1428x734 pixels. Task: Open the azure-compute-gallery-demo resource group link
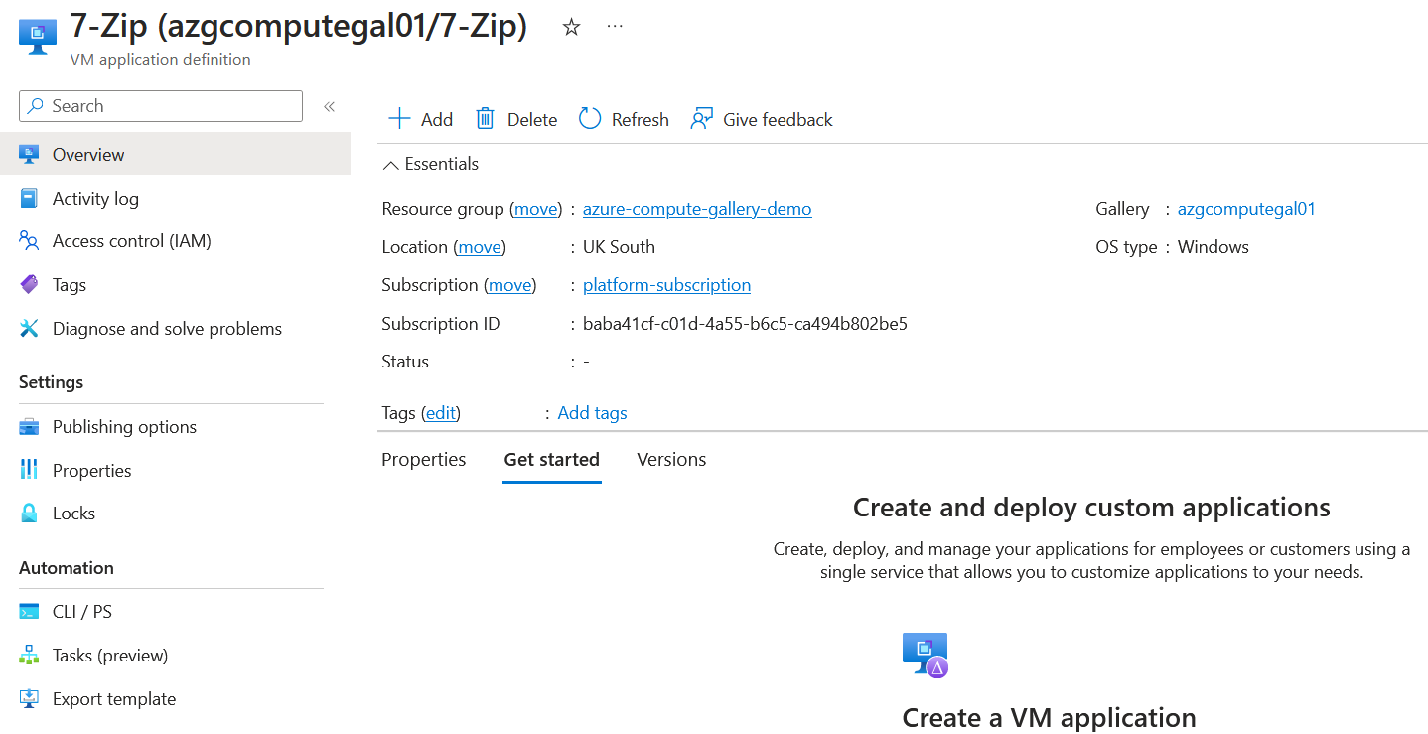click(697, 209)
